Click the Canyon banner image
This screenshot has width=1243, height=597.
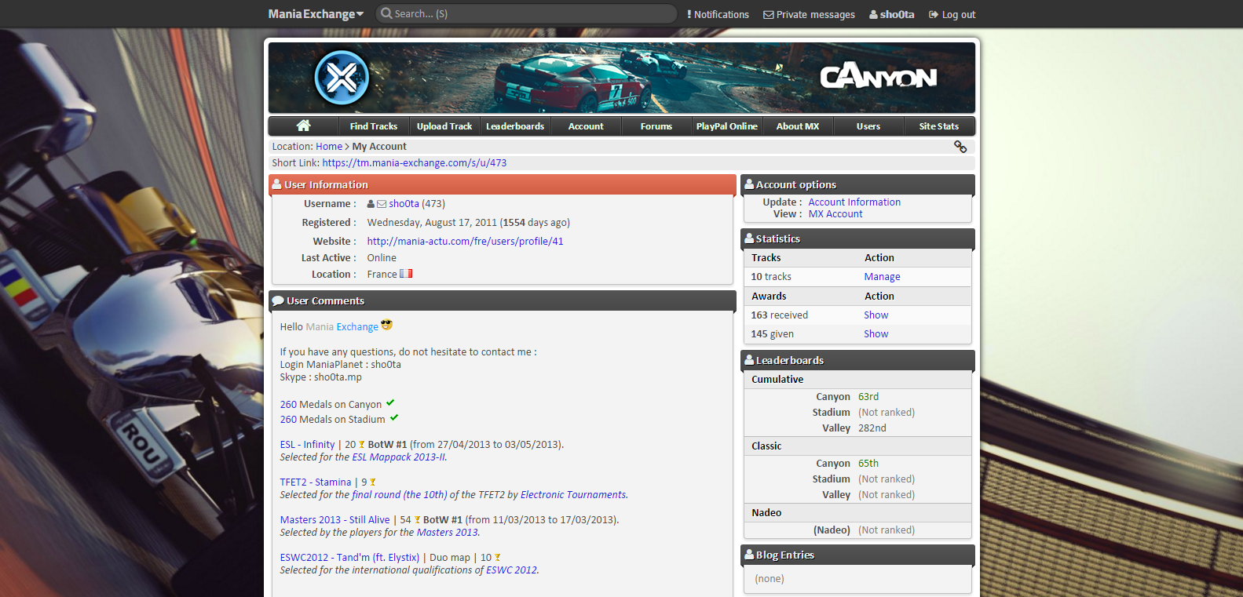(x=622, y=78)
